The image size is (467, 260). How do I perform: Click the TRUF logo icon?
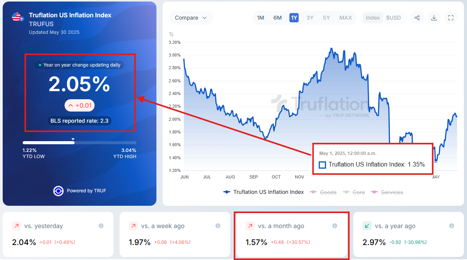pos(58,191)
